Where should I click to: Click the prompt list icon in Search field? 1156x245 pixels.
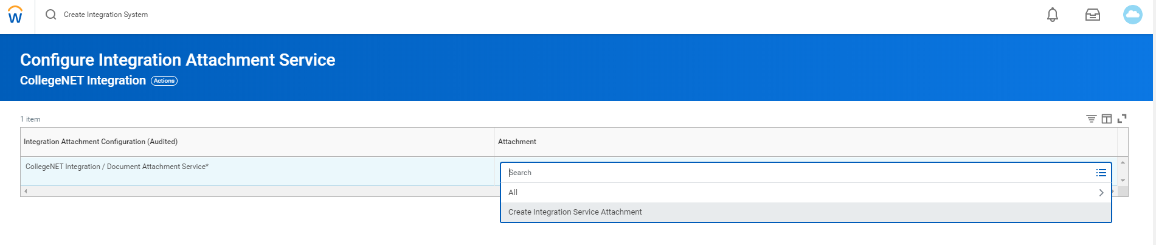1101,173
